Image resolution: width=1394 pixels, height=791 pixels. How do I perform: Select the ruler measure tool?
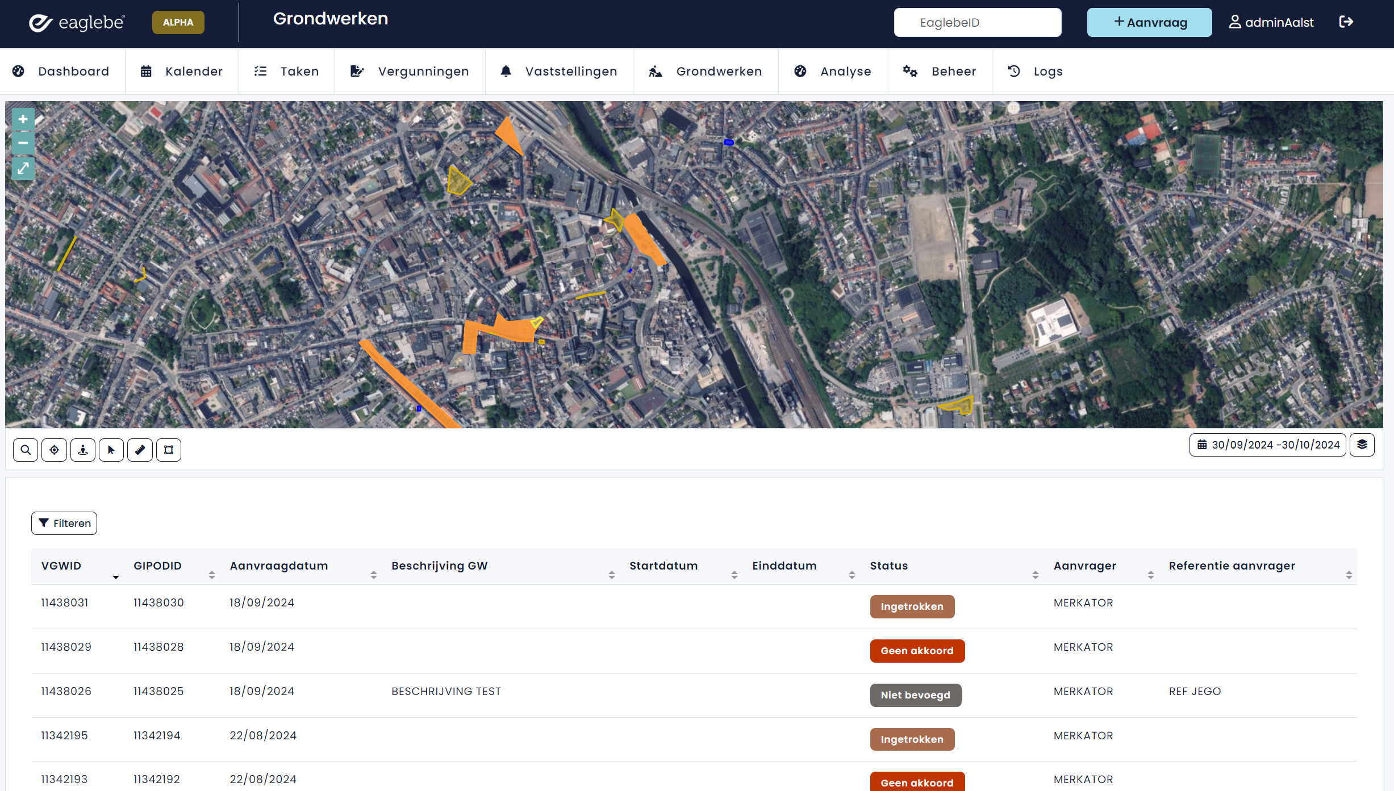click(140, 450)
